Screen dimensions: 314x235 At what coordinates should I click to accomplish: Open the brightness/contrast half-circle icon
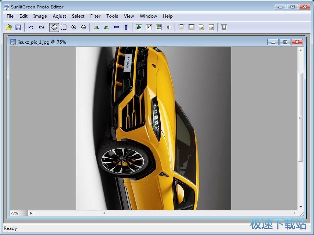point(169,27)
